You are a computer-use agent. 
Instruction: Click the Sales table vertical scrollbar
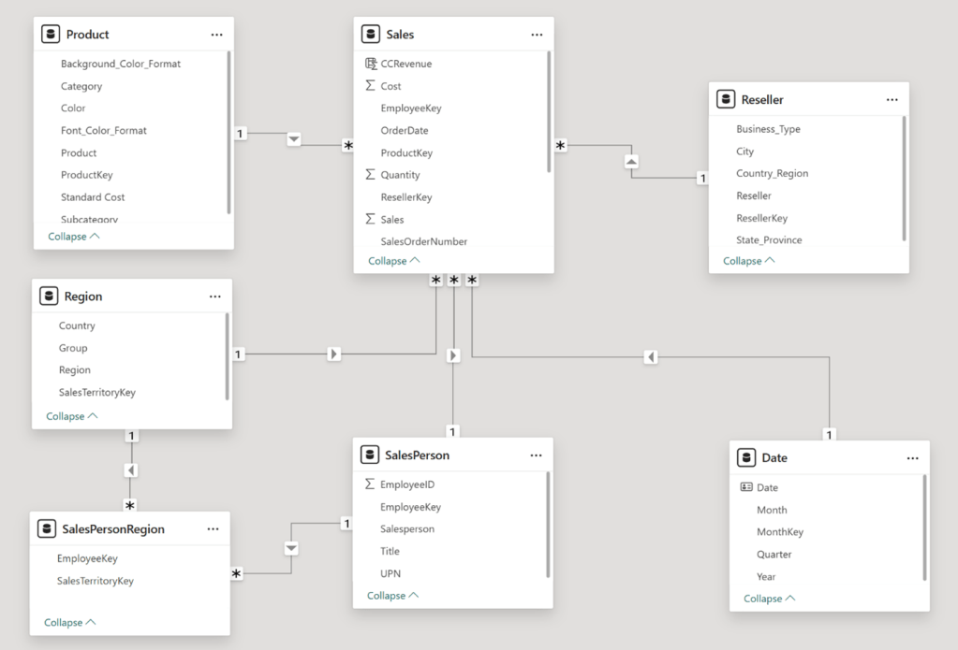pos(549,112)
